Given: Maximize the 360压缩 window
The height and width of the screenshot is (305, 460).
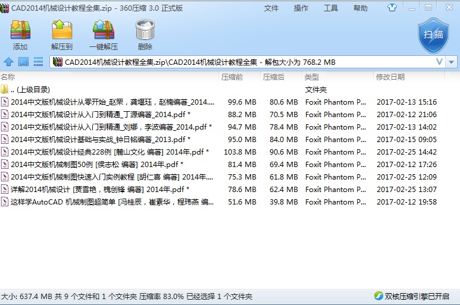Looking at the screenshot, I should point(428,8).
